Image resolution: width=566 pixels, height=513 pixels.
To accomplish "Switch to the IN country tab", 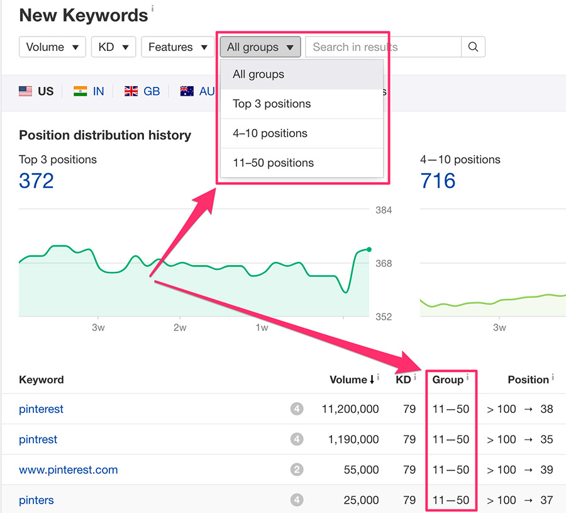I will pos(89,91).
